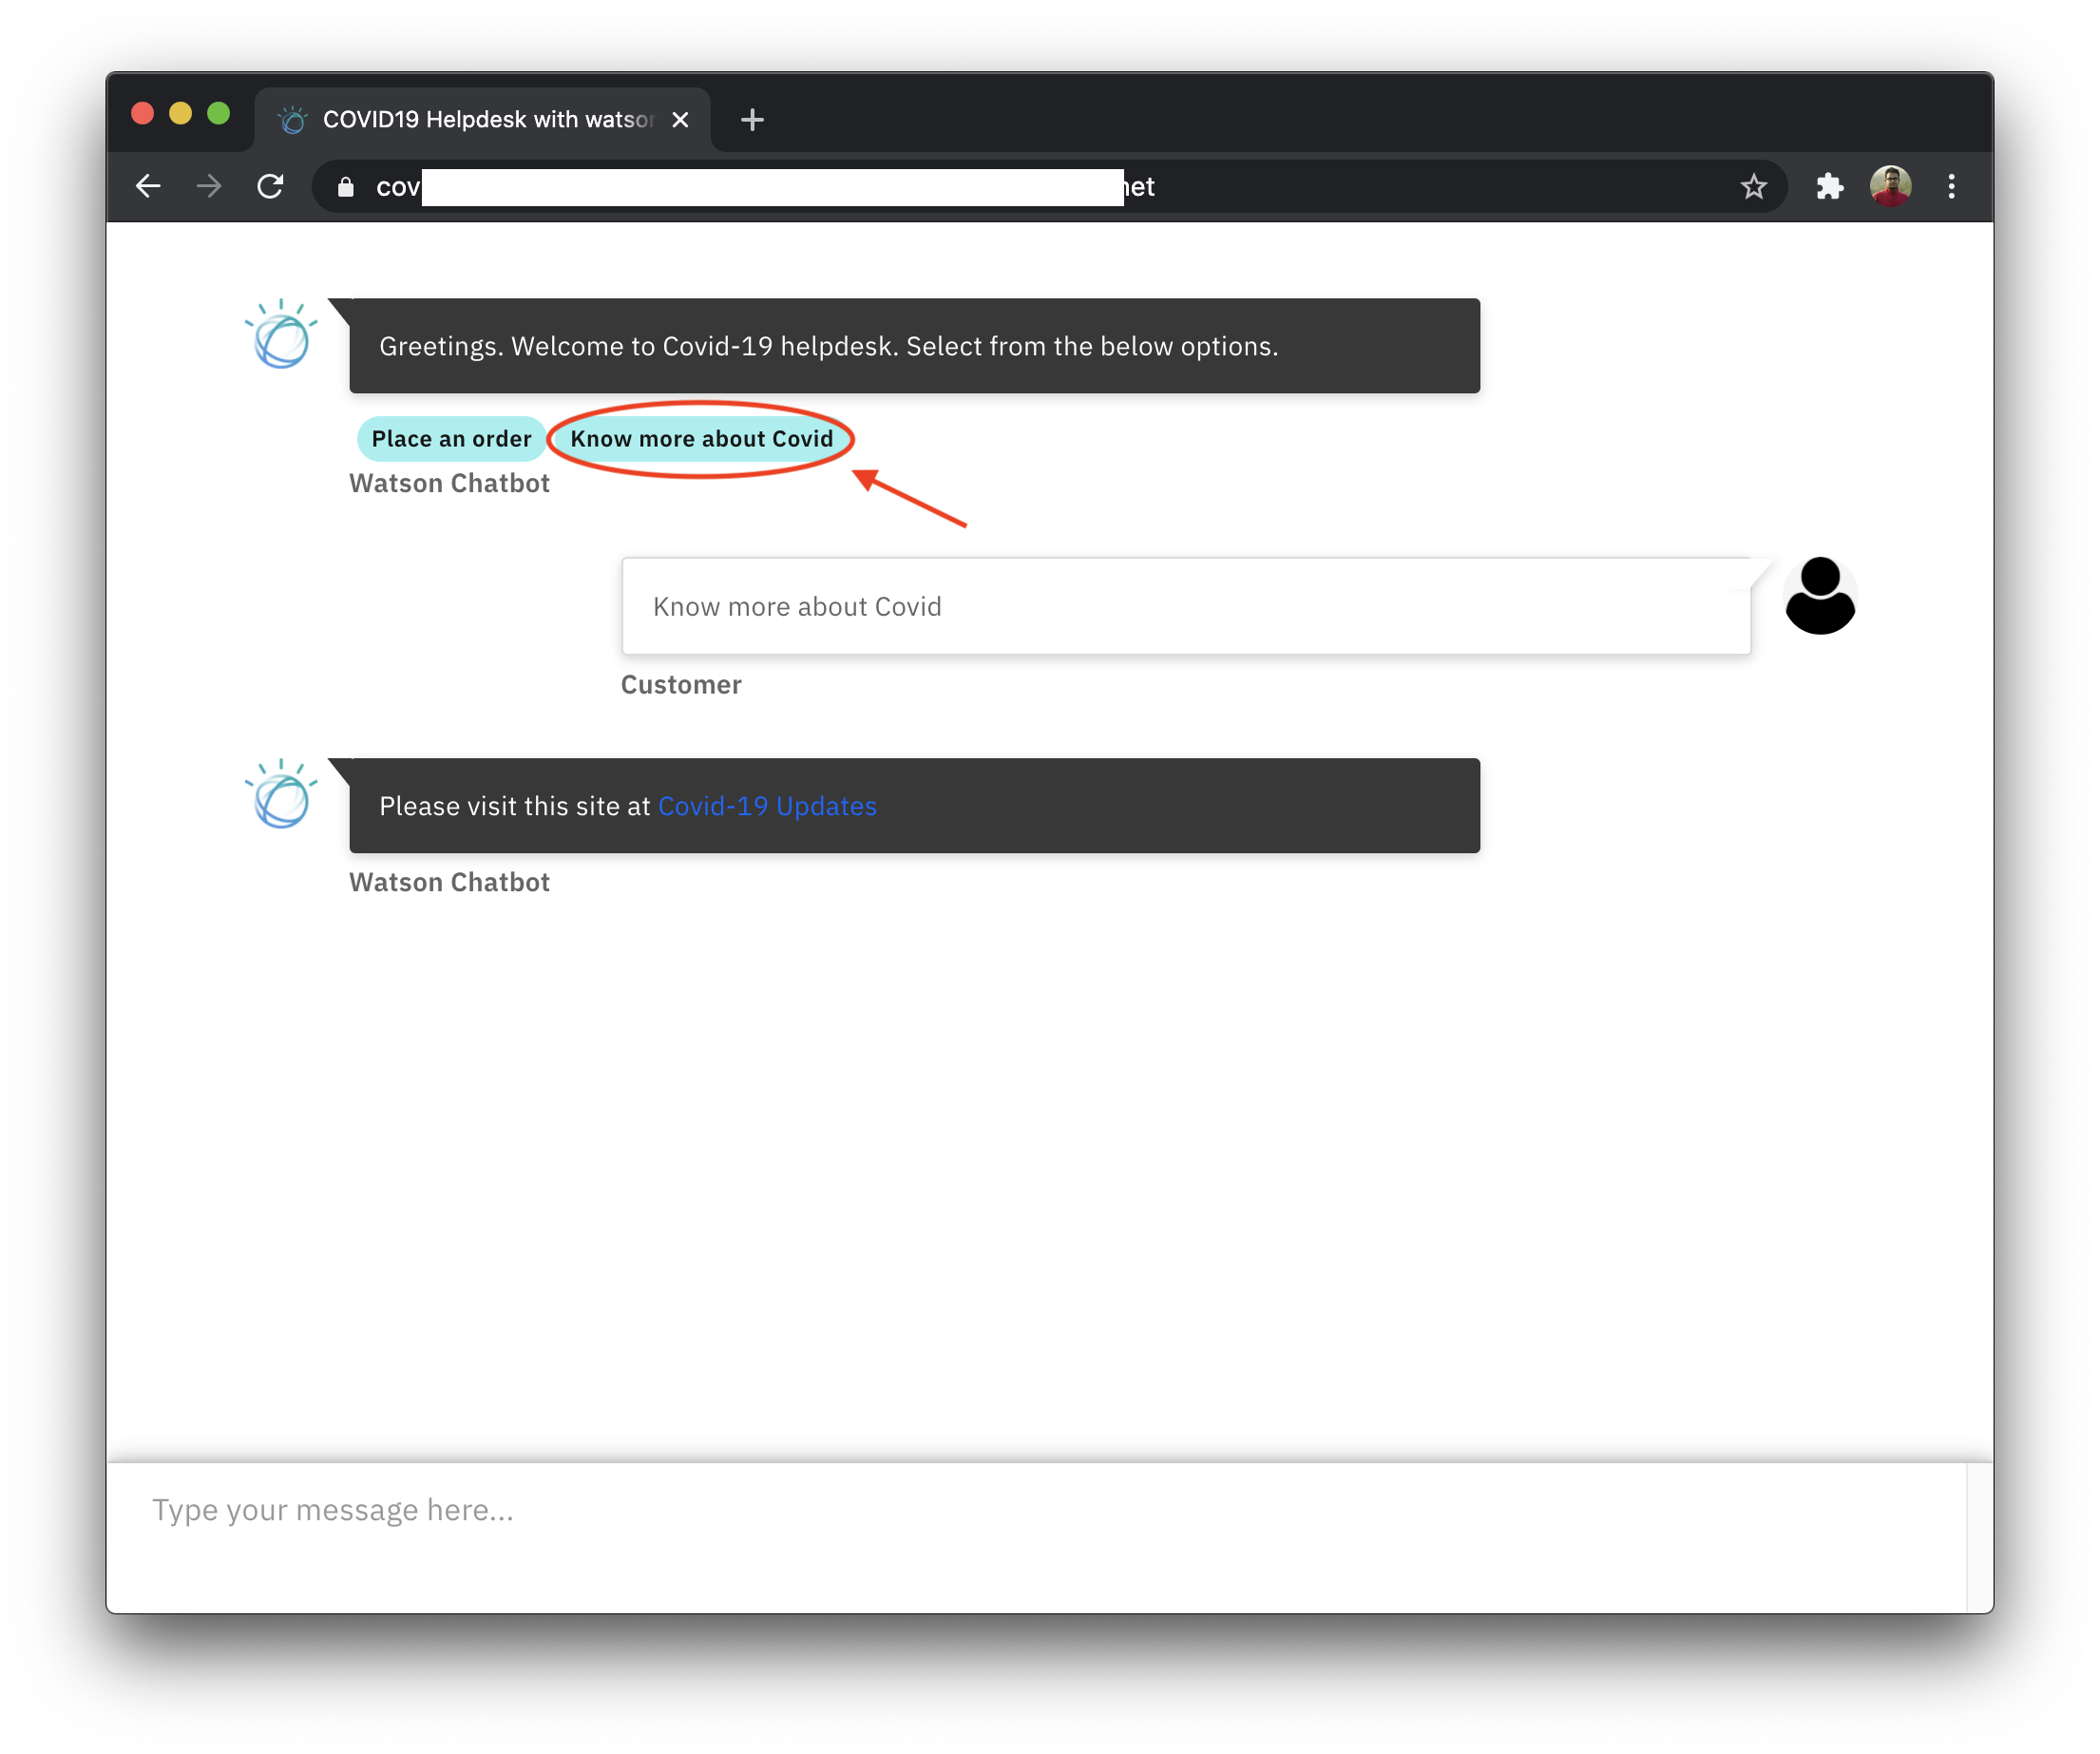Screen dimensions: 2100x1754
Task: Close the COVID19 Helpdesk tab
Action: coord(680,120)
